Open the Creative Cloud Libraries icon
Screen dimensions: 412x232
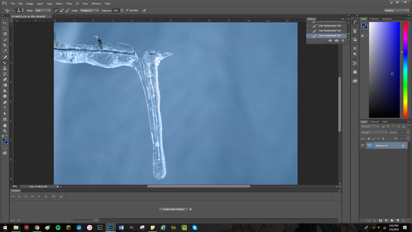(355, 81)
